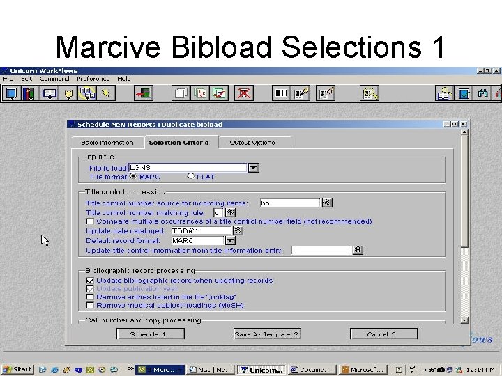Click Title control number source input field
Image resolution: width=502 pixels, height=376 pixels.
(x=290, y=203)
